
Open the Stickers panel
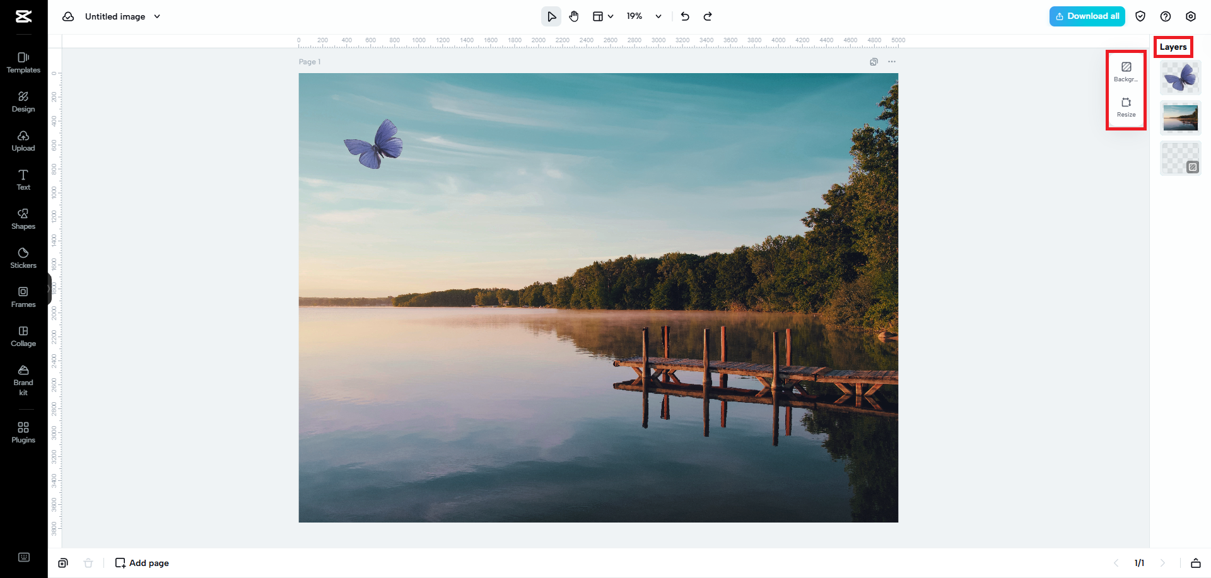tap(23, 257)
